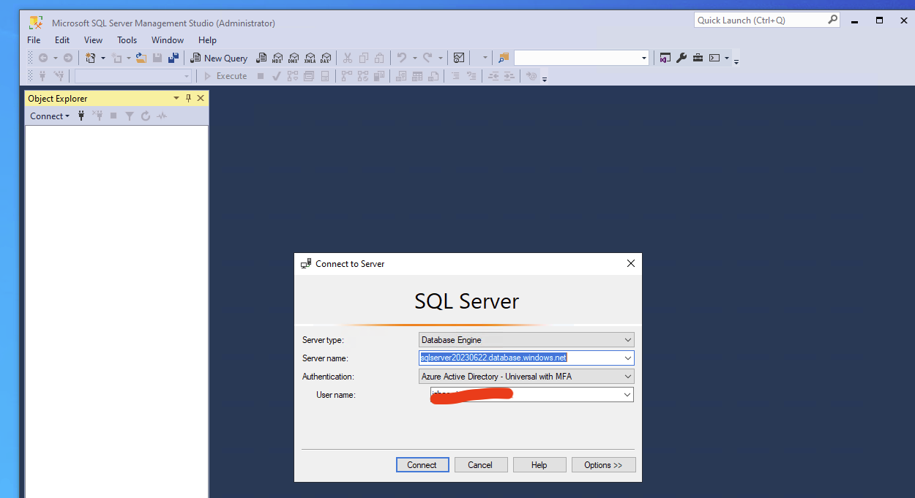Viewport: 915px width, 498px height.
Task: Open the Edit menu
Action: tap(62, 40)
